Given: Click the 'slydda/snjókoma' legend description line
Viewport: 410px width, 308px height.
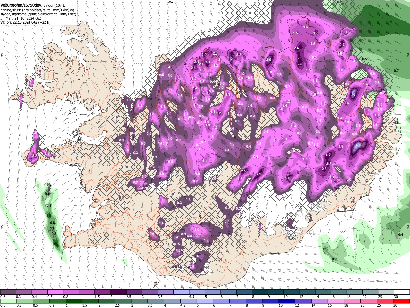Looking at the screenshot, I should (38, 14).
